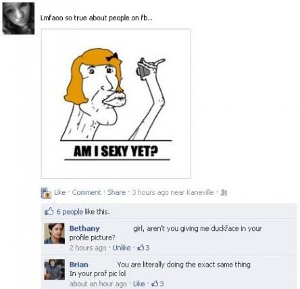Like the post

click(x=60, y=192)
